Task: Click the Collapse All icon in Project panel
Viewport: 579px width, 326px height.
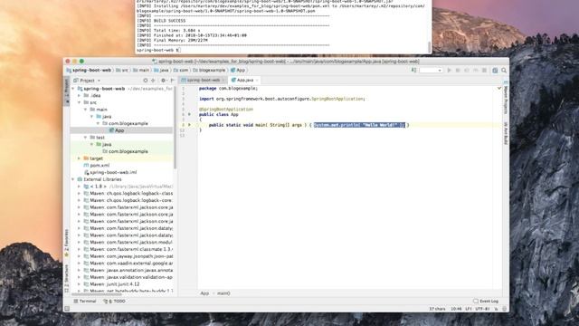Action: tap(153, 81)
